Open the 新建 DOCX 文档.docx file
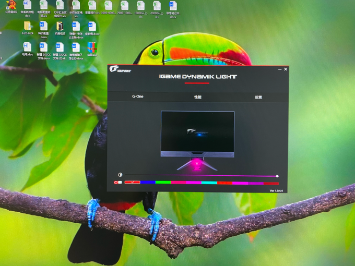The height and width of the screenshot is (266, 355). pyautogui.click(x=44, y=51)
